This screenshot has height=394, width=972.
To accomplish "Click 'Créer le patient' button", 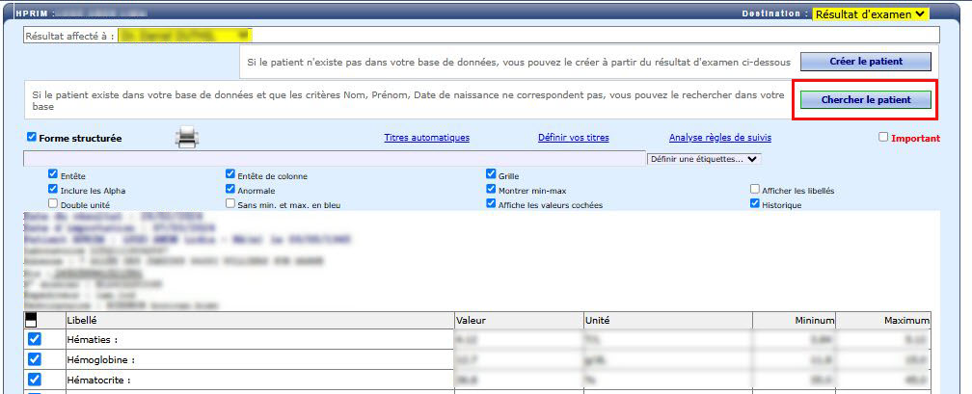I will coord(865,62).
